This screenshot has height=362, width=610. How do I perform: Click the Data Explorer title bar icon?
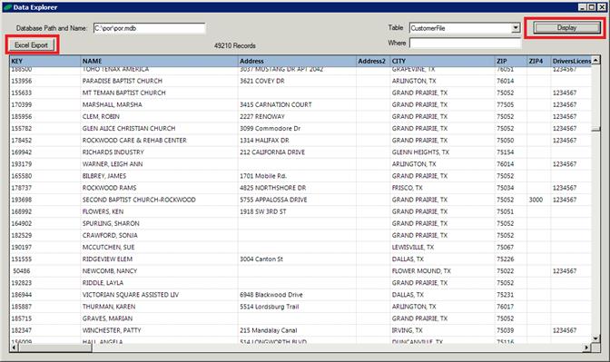[7, 7]
